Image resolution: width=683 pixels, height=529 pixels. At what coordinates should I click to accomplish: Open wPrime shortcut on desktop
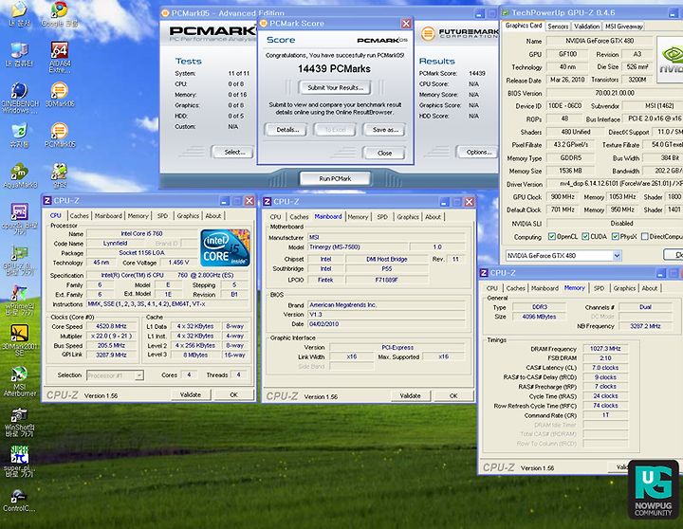click(x=20, y=300)
